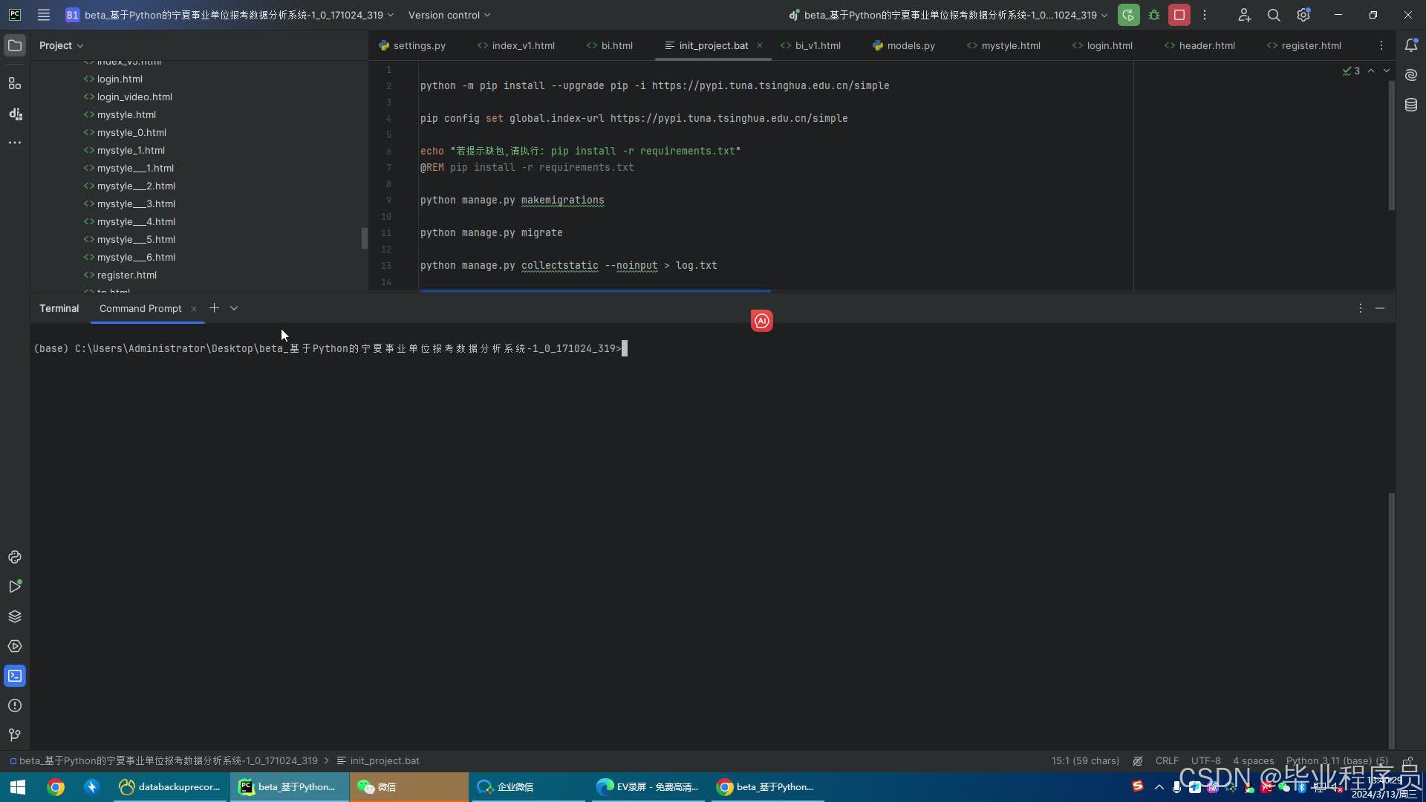Toggle the Project tool window folder icon
The height and width of the screenshot is (802, 1426).
pyautogui.click(x=15, y=45)
